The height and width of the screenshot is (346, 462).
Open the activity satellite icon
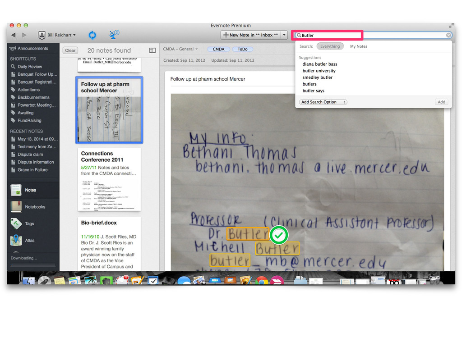coord(114,34)
